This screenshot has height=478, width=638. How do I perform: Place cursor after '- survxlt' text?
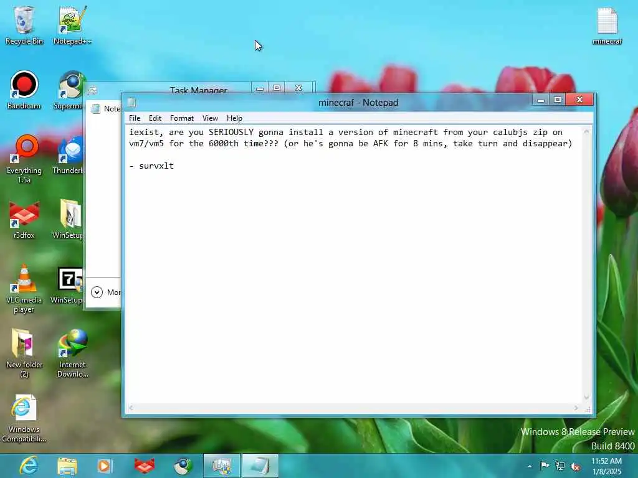(x=175, y=166)
